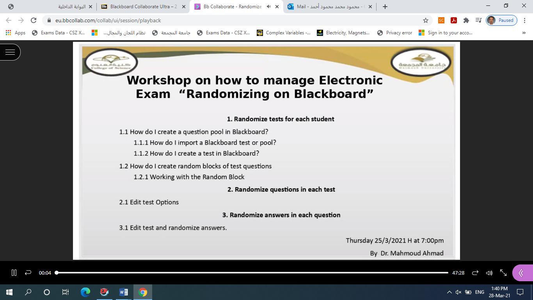The width and height of the screenshot is (533, 300).
Task: Skip forward in the recording
Action: pyautogui.click(x=475, y=273)
